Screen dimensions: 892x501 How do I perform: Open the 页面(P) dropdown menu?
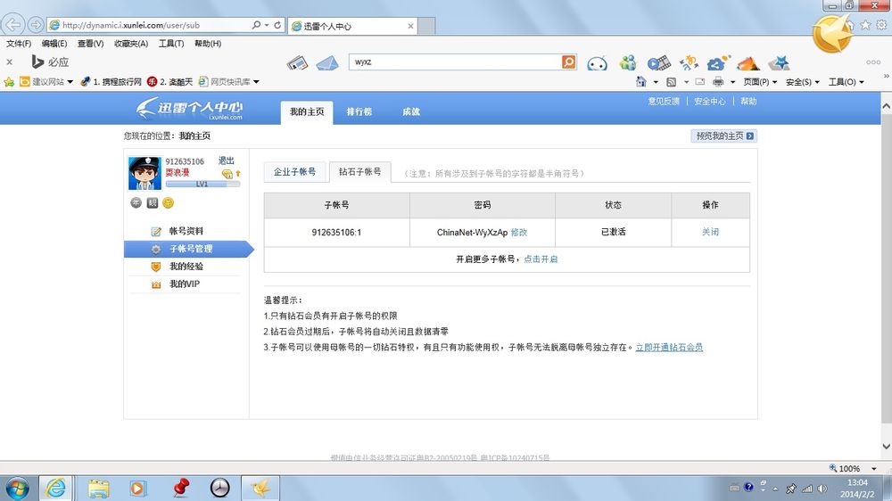click(760, 82)
